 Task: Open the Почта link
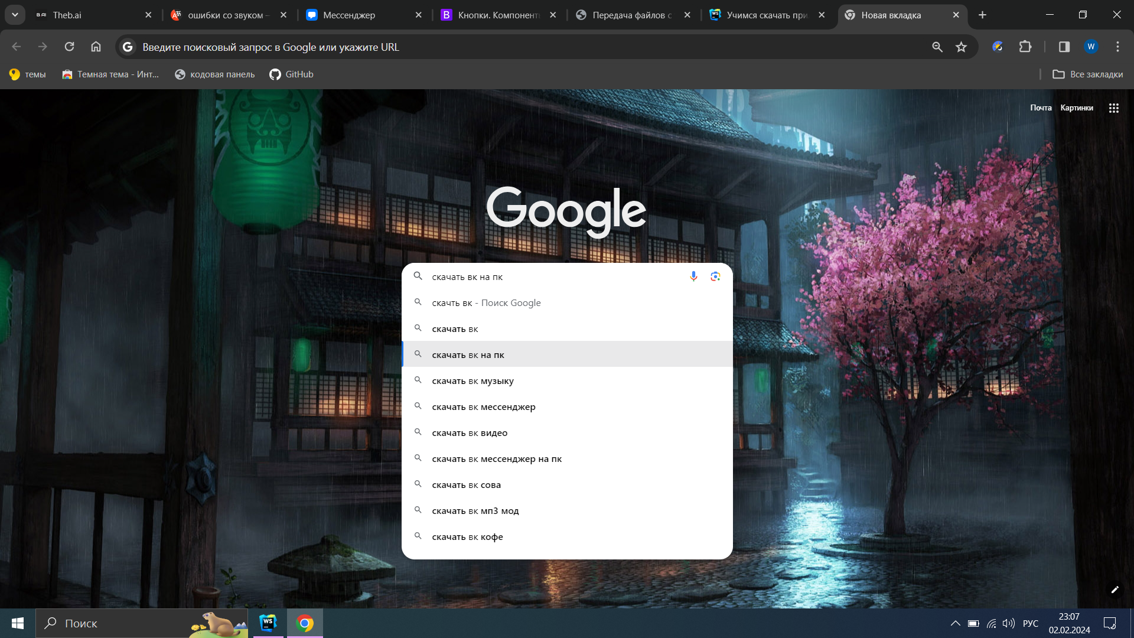[x=1041, y=108]
